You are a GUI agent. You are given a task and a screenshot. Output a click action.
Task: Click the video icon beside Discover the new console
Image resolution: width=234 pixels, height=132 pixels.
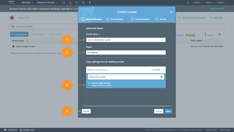(x=179, y=18)
